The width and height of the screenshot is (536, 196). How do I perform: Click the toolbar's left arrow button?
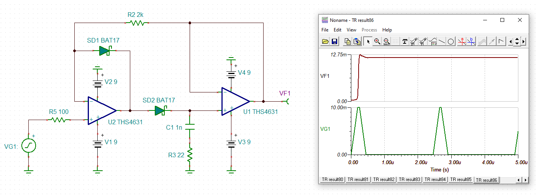pos(511,41)
